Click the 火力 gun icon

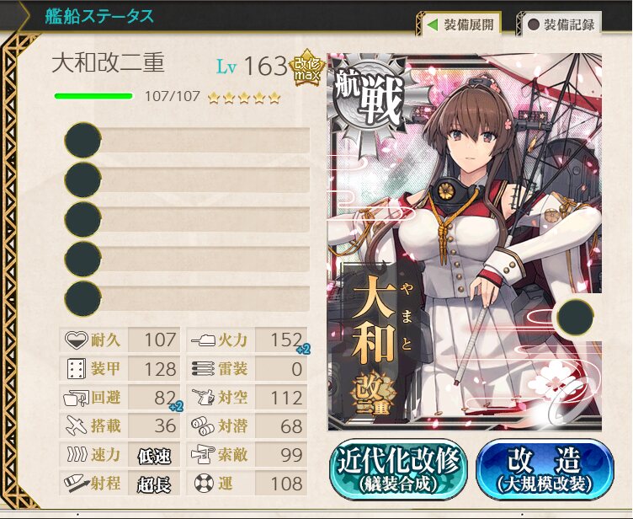pyautogui.click(x=203, y=340)
